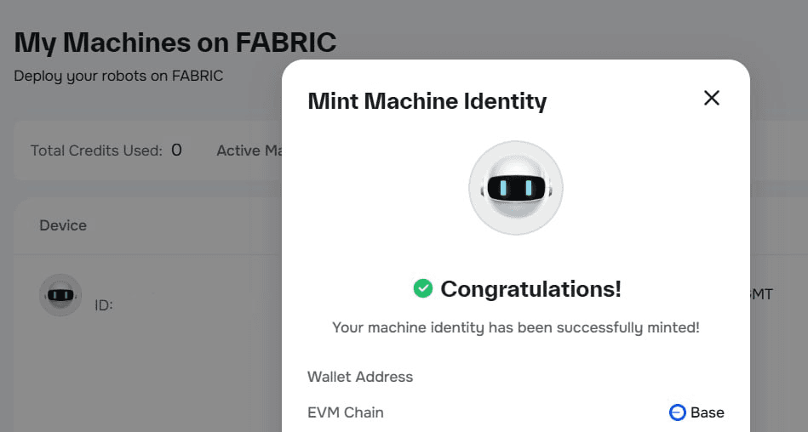Click the green success checkmark icon
Screen dimensions: 808x432
pyautogui.click(x=423, y=289)
